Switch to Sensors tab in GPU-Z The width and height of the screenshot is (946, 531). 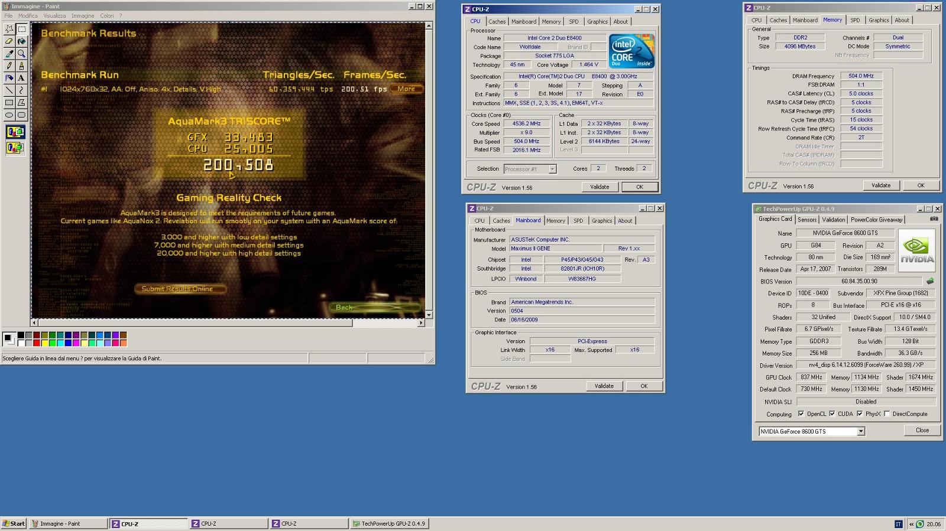(807, 220)
